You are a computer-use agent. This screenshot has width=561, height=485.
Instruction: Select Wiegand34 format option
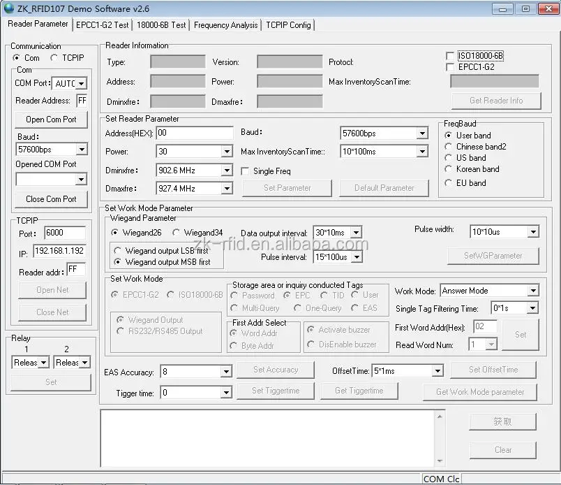pos(176,233)
